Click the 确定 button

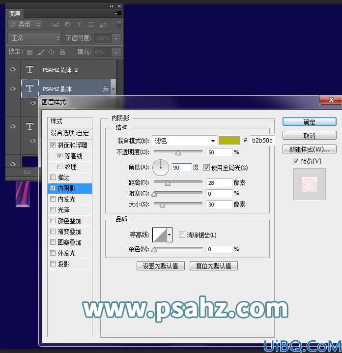click(310, 122)
